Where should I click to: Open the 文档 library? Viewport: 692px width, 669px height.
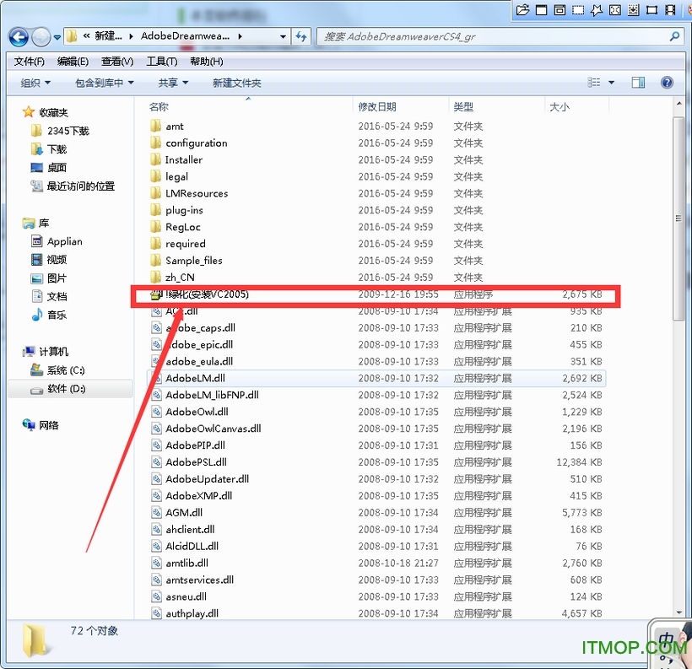coord(49,297)
